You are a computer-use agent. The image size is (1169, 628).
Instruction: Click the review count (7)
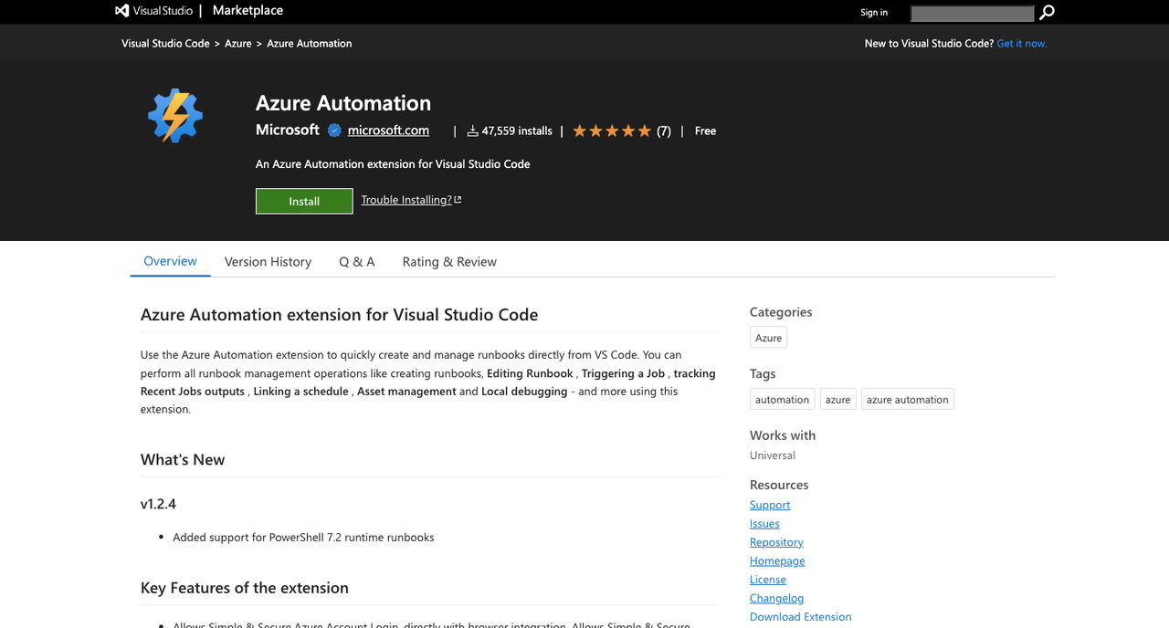(x=664, y=131)
